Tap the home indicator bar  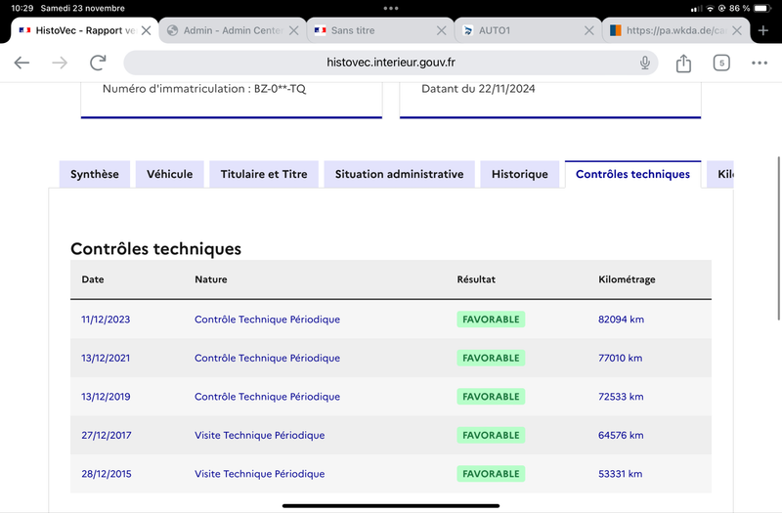(x=391, y=505)
